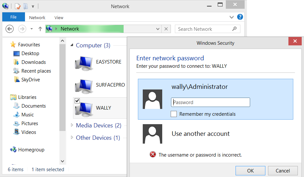Choose Use another account option
The height and width of the screenshot is (177, 304).
[x=201, y=134]
